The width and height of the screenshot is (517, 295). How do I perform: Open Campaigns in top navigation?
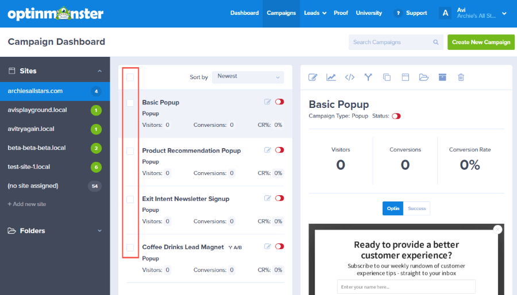pos(281,13)
